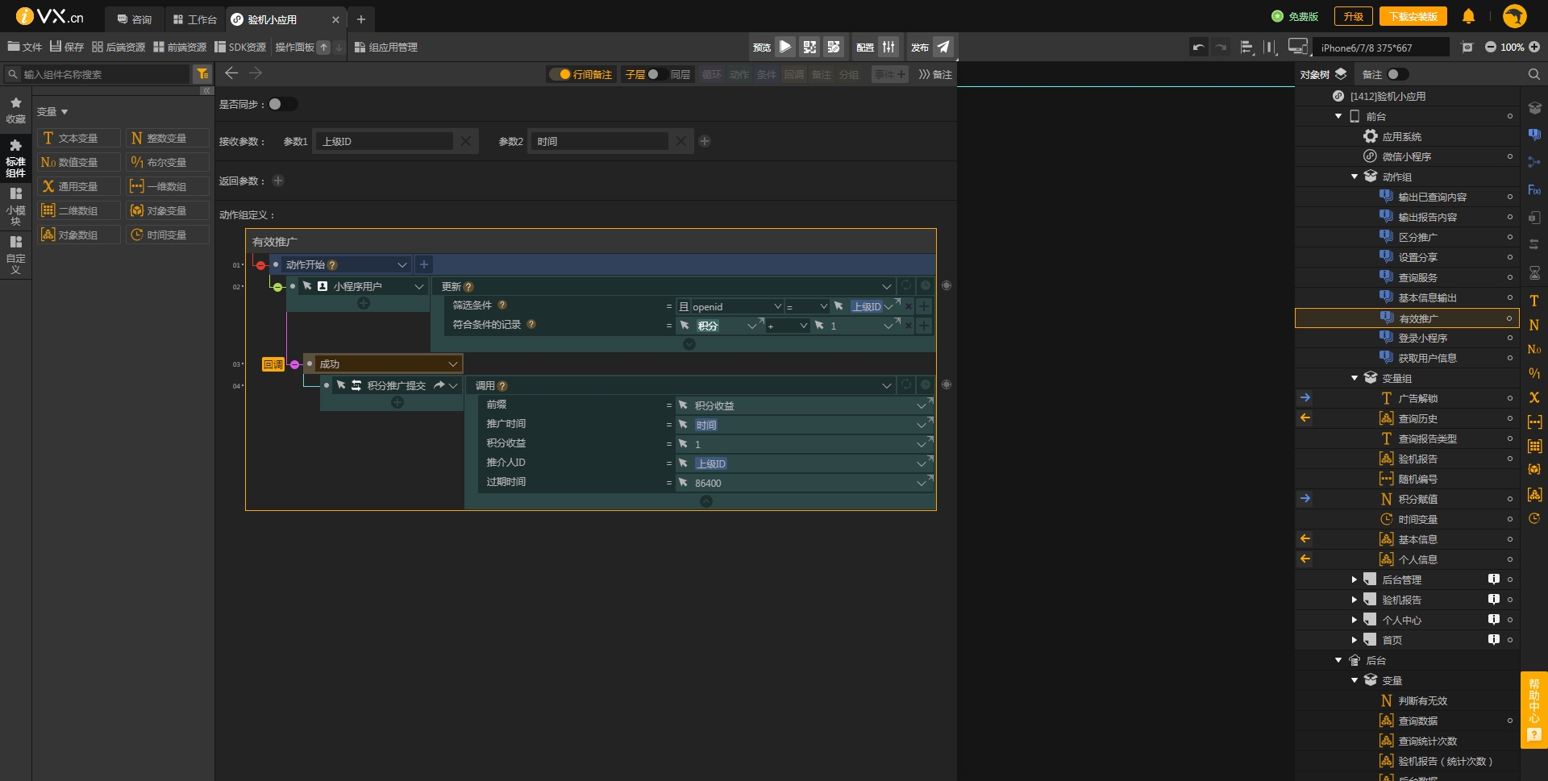
Task: Click the 升级 upgrade button
Action: 1353,16
